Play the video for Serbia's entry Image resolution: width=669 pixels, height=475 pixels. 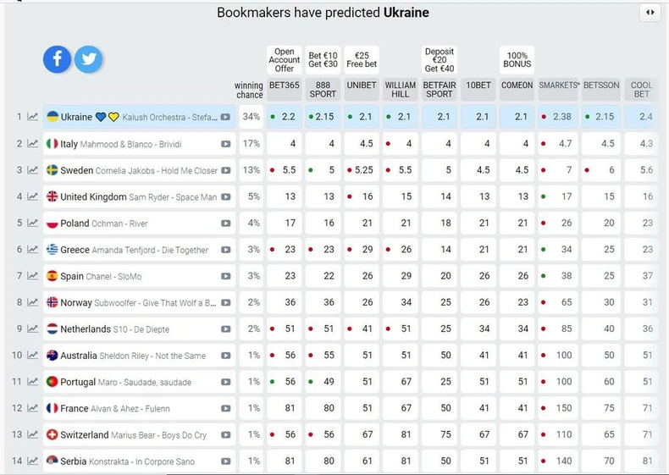226,461
